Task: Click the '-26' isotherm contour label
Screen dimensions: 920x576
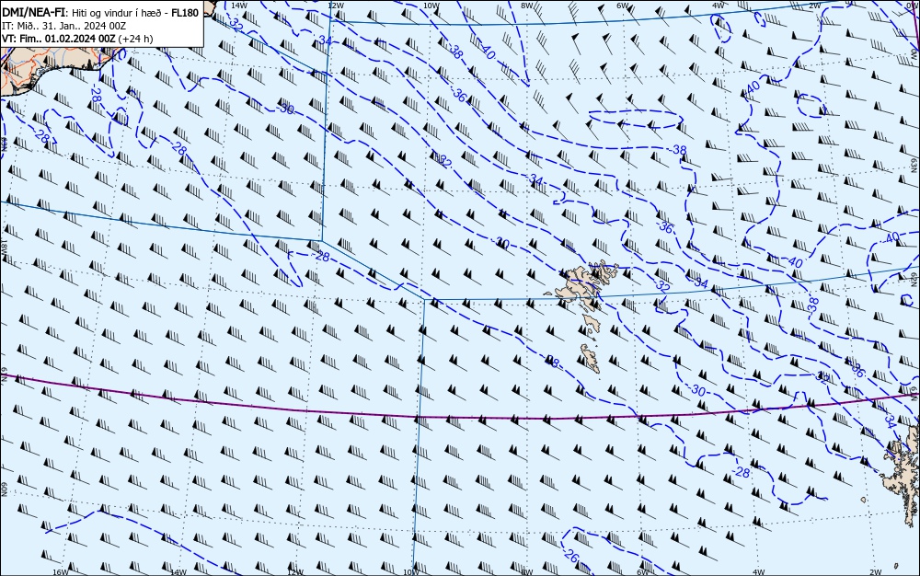Action: [571, 555]
